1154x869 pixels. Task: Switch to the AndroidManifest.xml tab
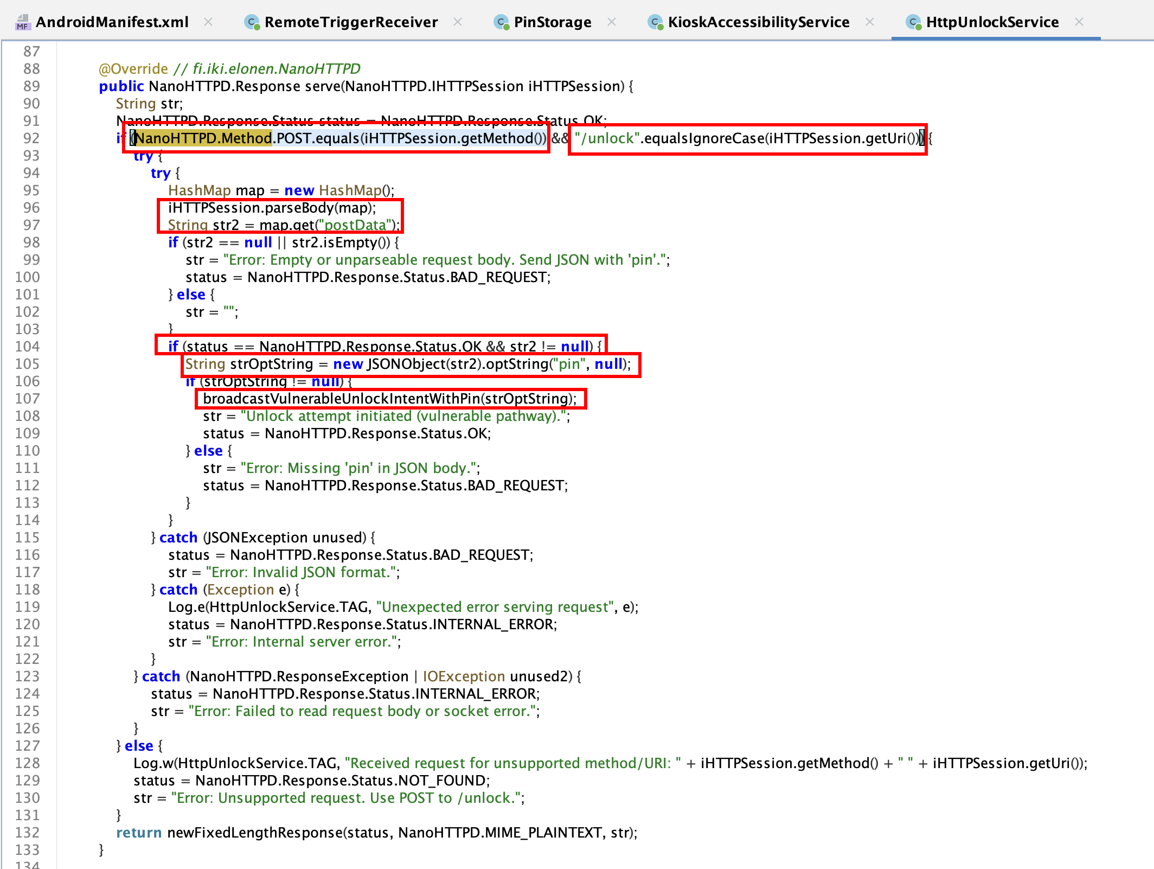pos(112,22)
